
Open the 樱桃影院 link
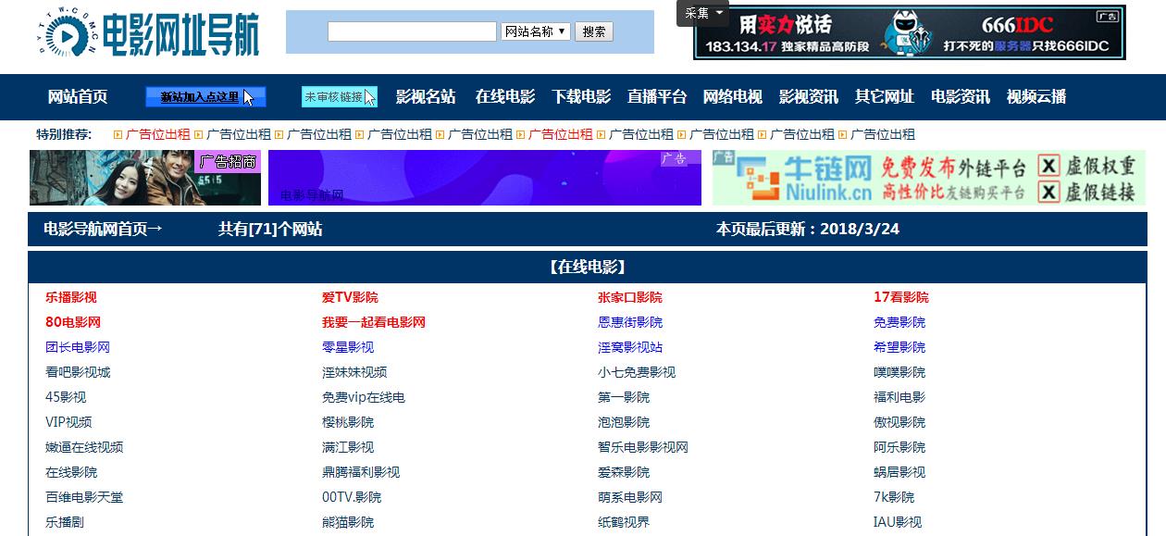tap(348, 422)
